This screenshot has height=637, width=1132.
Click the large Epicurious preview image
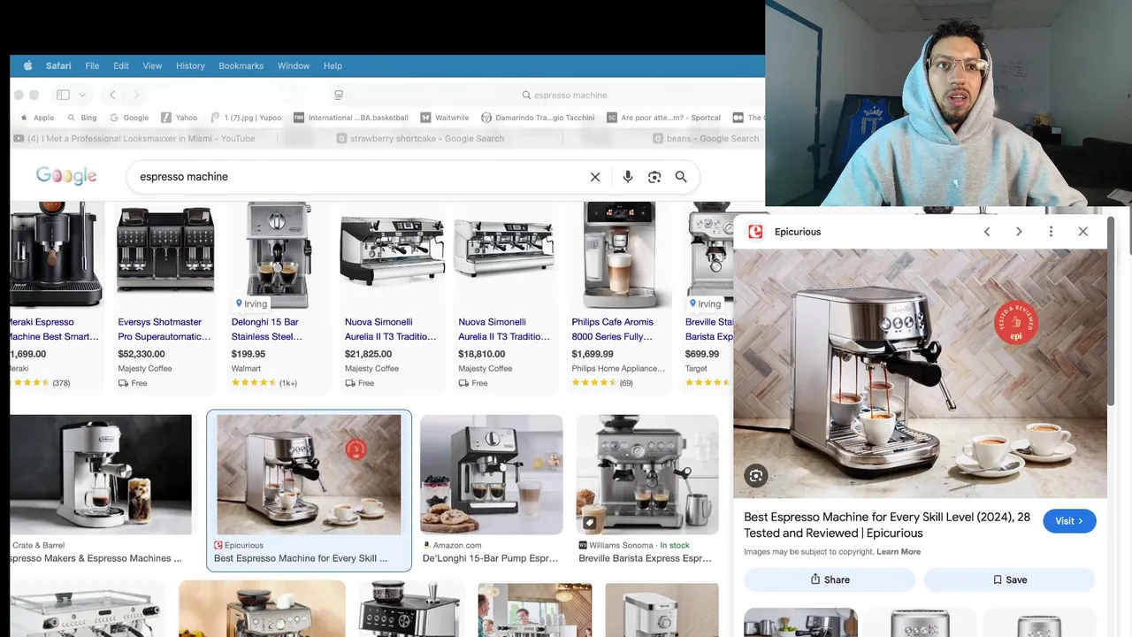920,373
